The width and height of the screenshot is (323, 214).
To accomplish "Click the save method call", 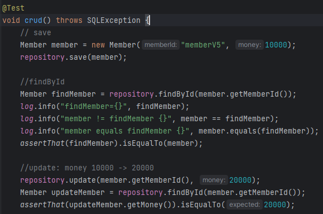I will [78, 57].
